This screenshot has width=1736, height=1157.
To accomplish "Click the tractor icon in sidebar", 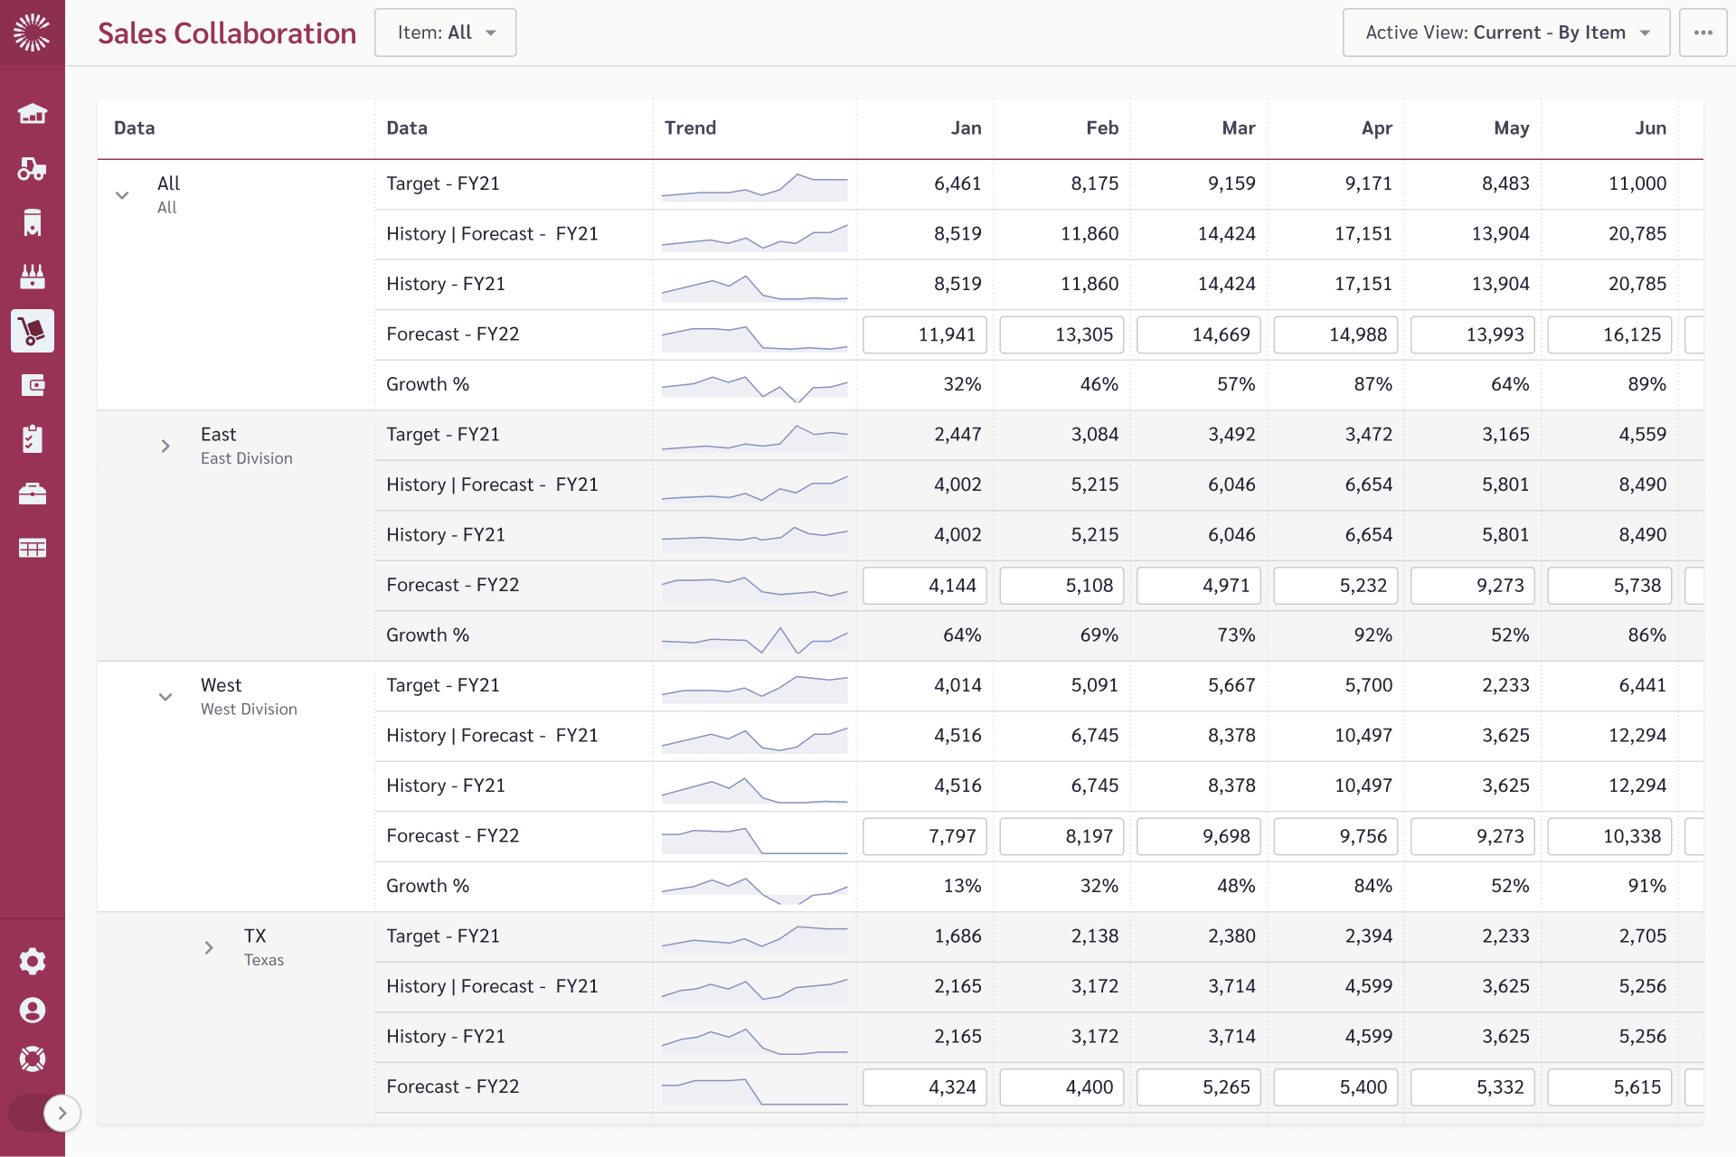I will click(33, 168).
